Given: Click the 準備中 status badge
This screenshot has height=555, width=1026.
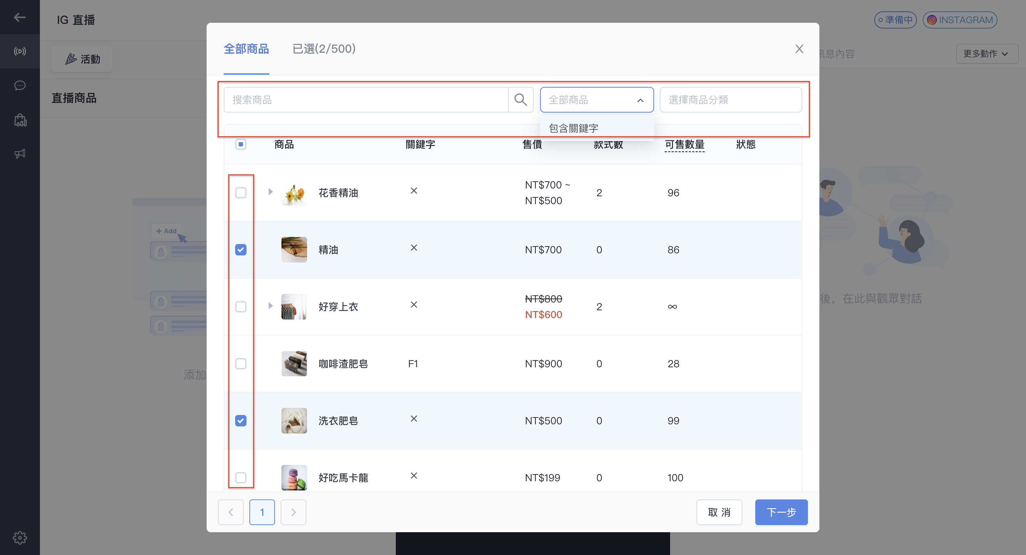Looking at the screenshot, I should point(895,20).
